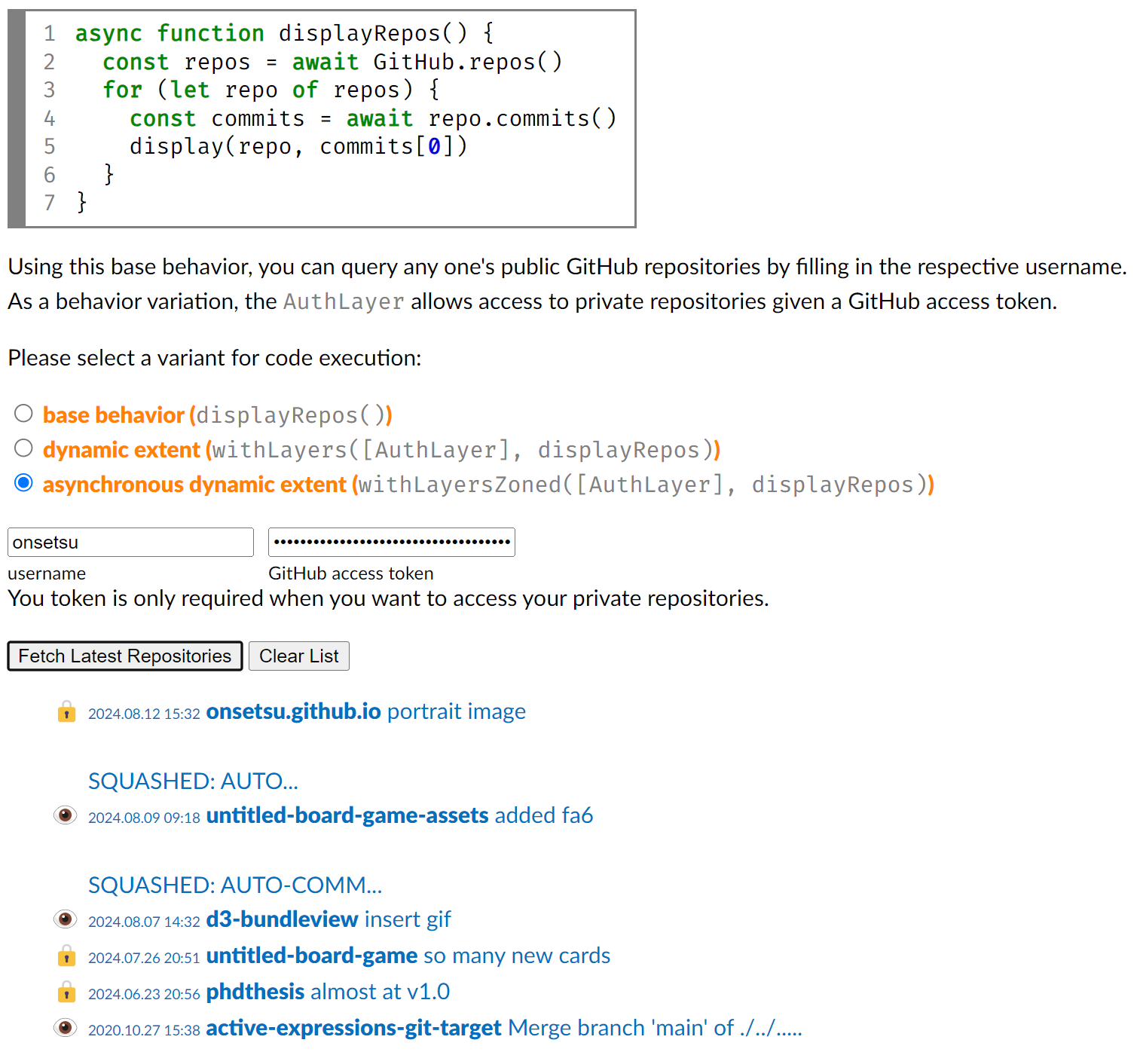Screen dimensions: 1140x1052
Task: Click the lock icon beside untitled-board-game
Action: click(x=66, y=956)
